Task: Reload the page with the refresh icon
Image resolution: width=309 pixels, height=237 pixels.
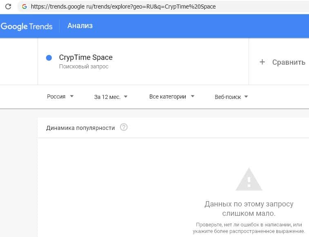Action: coord(8,7)
